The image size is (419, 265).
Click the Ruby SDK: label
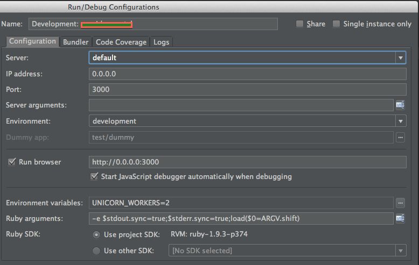pyautogui.click(x=23, y=234)
